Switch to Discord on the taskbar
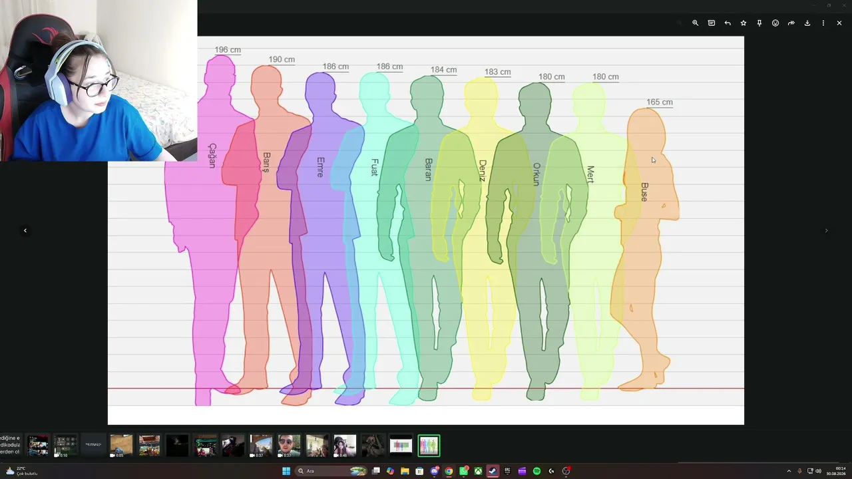 click(x=434, y=471)
